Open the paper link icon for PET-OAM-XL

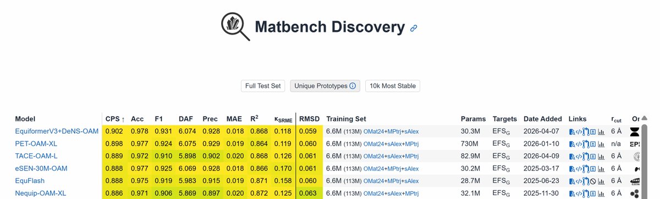pyautogui.click(x=572, y=144)
